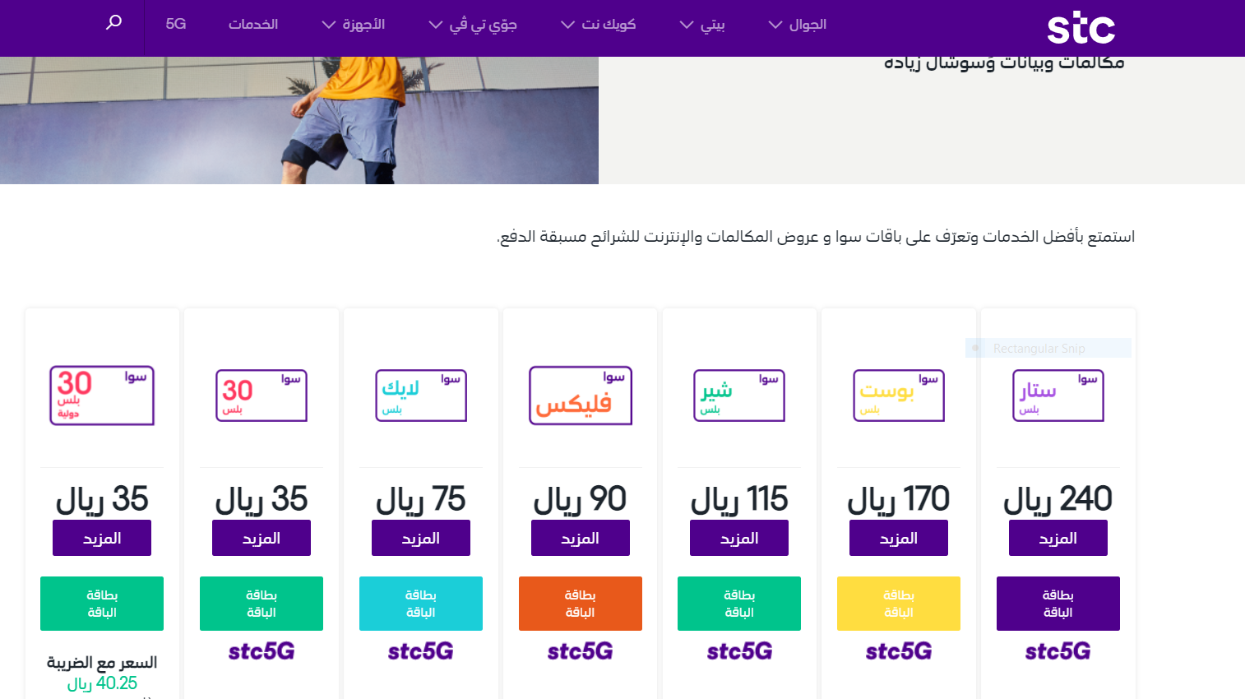This screenshot has width=1245, height=699.
Task: Click المزيد under the 90 riyal plan
Action: [x=580, y=537]
